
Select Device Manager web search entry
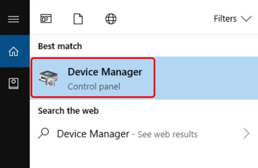tap(144, 134)
